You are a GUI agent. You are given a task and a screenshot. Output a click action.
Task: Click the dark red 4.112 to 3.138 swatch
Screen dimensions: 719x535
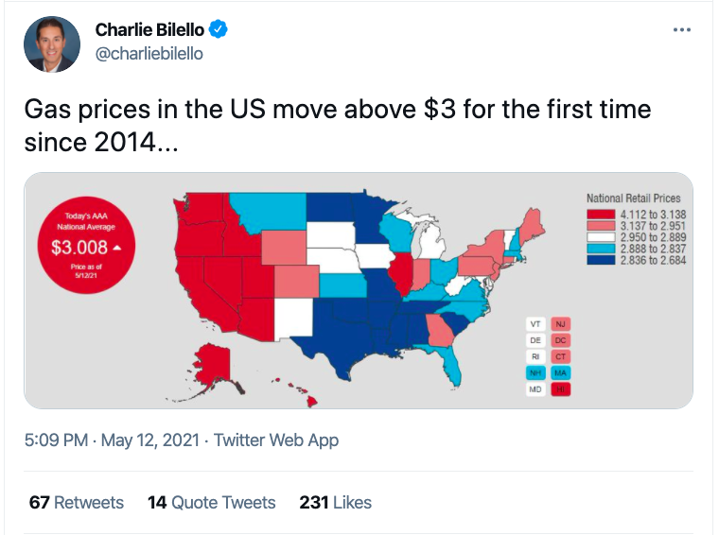[601, 215]
